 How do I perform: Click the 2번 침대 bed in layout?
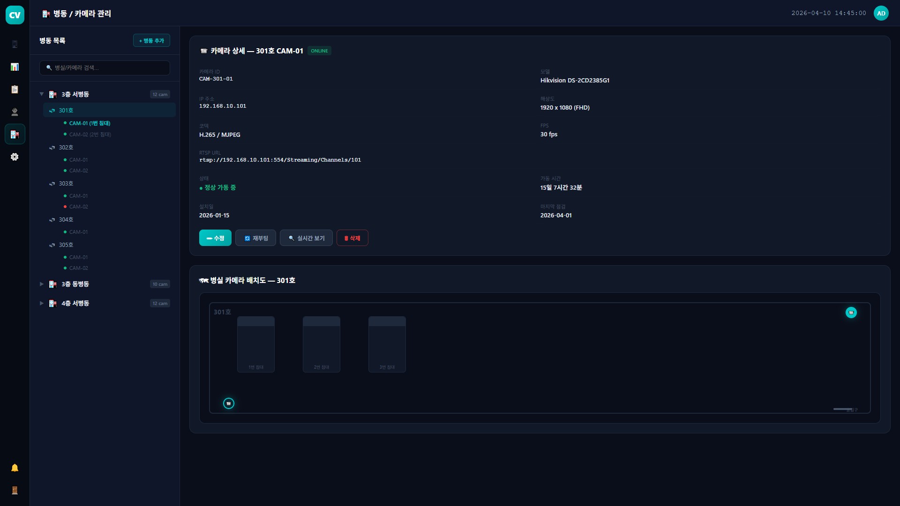coord(322,344)
